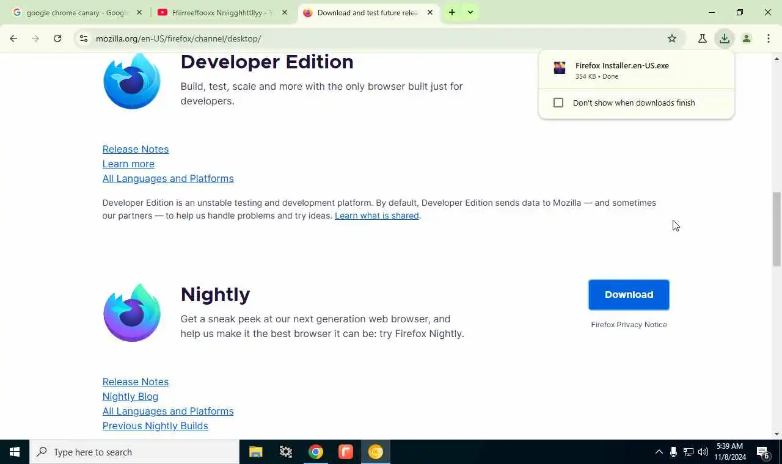Show hidden system tray icons
This screenshot has width=782, height=464.
(x=659, y=452)
